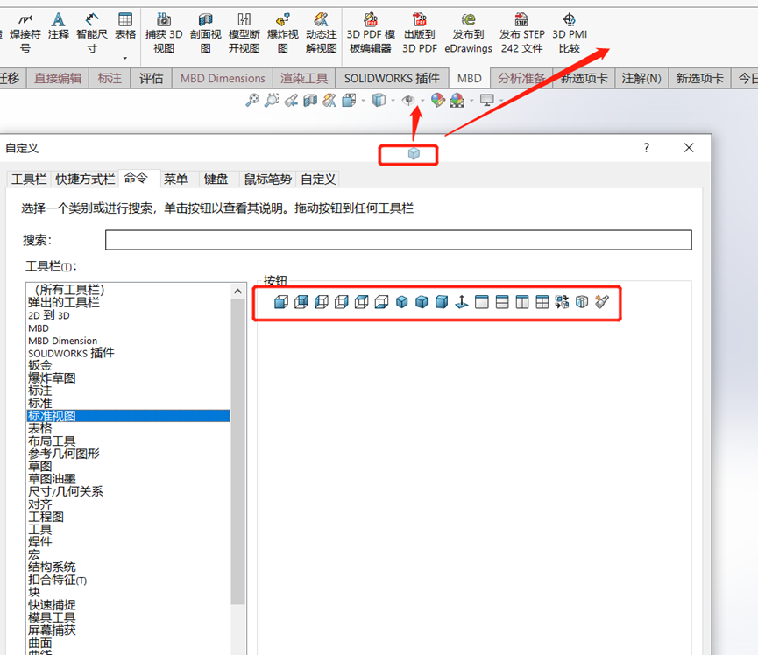The image size is (758, 655).
Task: Switch to the 菜单 tab in Customize dialog
Action: point(175,180)
